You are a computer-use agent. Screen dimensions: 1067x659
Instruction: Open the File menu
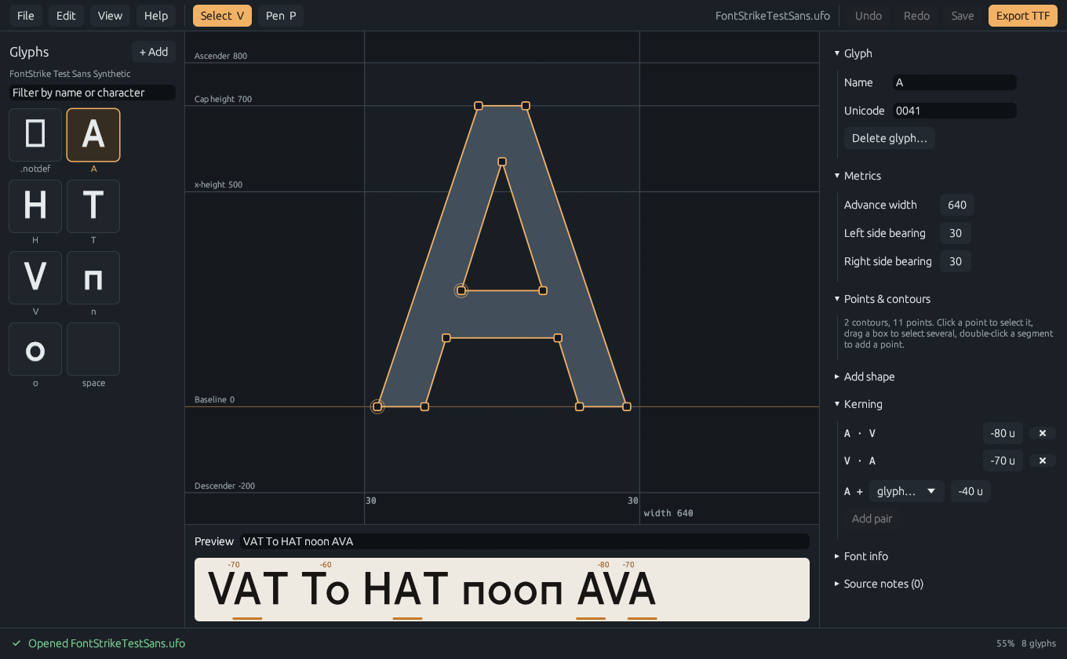(x=26, y=16)
